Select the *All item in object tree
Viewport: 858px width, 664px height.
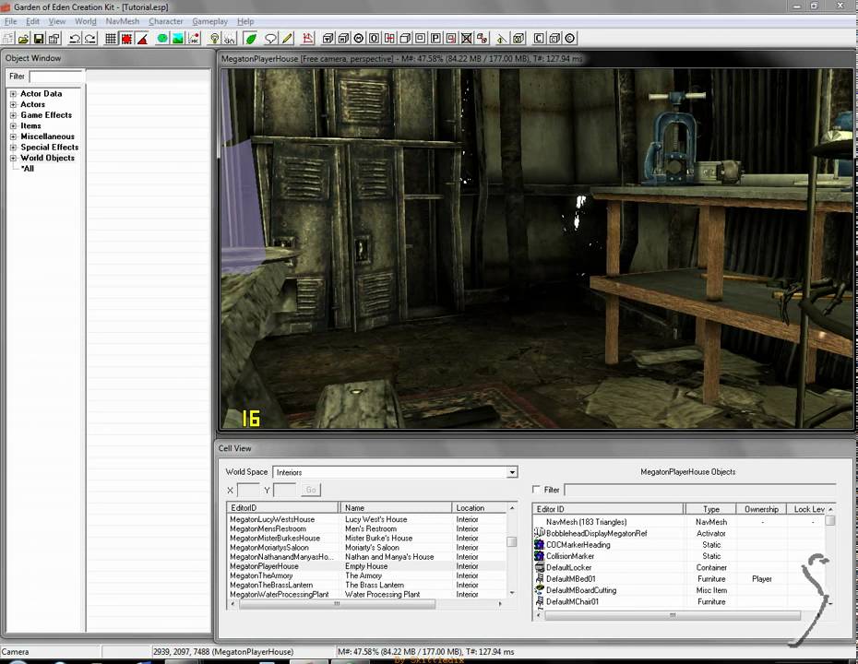coord(28,169)
